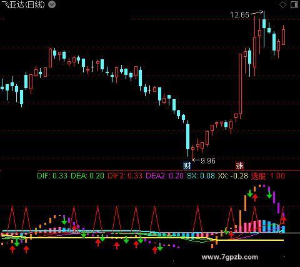Click the purple DEA2: 0.20 label
300x267 pixels.
click(164, 176)
